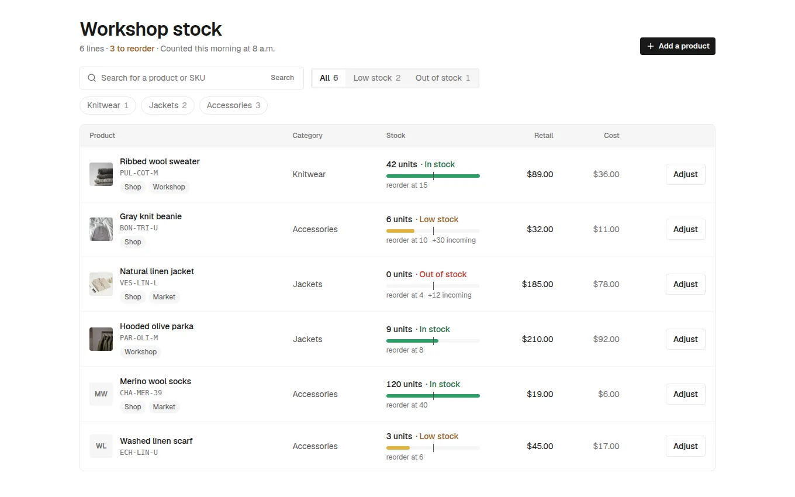The width and height of the screenshot is (795, 497).
Task: Click the Search button
Action: click(282, 78)
